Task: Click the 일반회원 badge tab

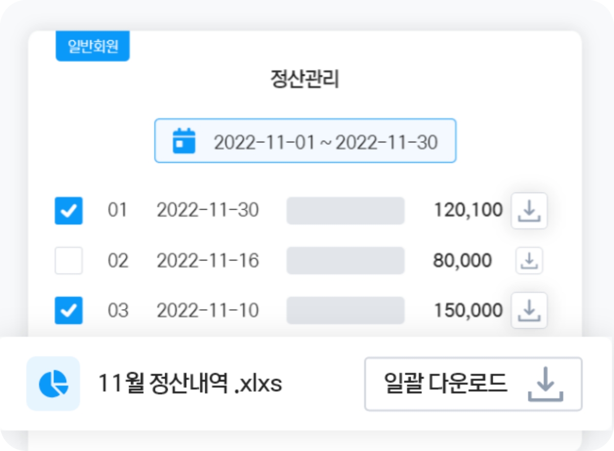Action: click(93, 47)
